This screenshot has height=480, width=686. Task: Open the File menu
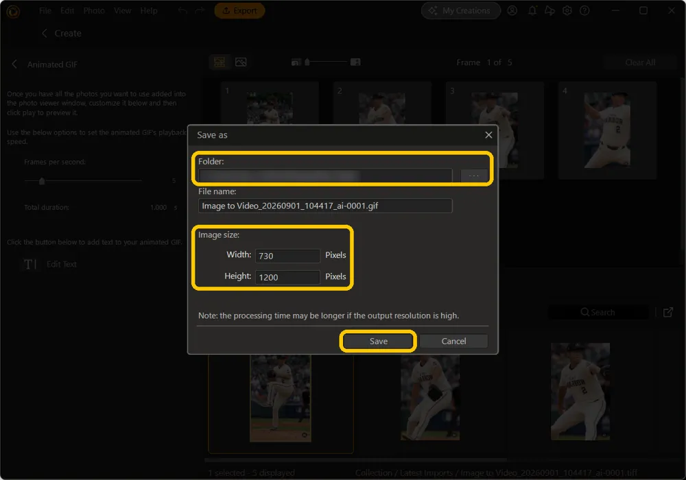pyautogui.click(x=45, y=10)
